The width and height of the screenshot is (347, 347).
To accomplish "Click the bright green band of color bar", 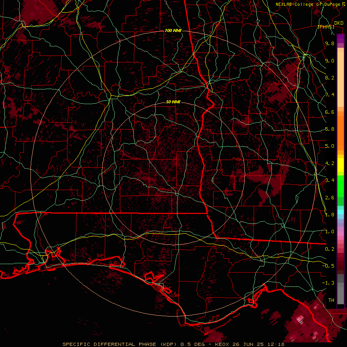I will click(x=340, y=186).
